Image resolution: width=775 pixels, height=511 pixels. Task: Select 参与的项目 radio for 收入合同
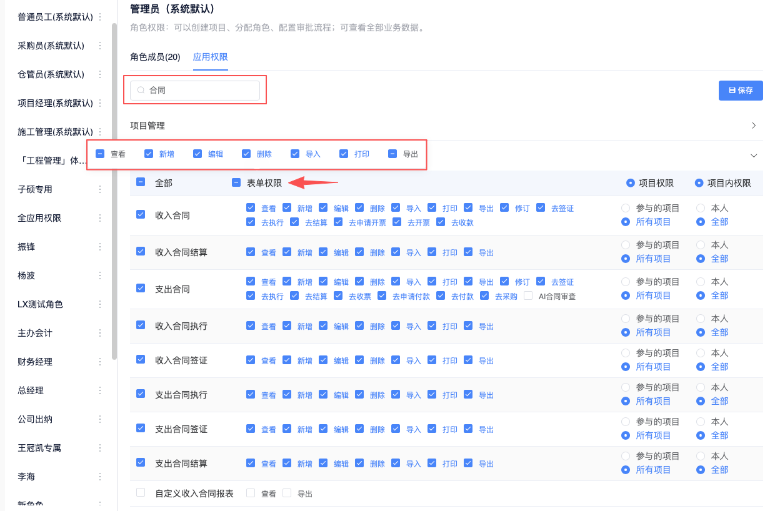pos(626,208)
